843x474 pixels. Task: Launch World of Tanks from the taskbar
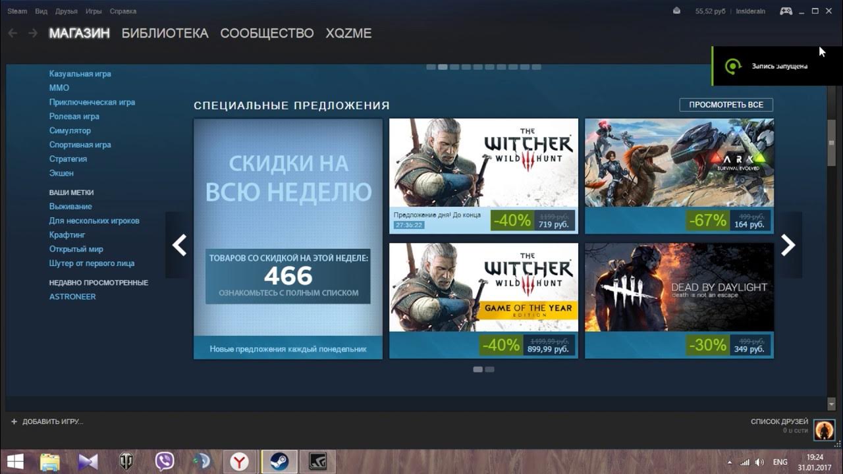click(126, 461)
